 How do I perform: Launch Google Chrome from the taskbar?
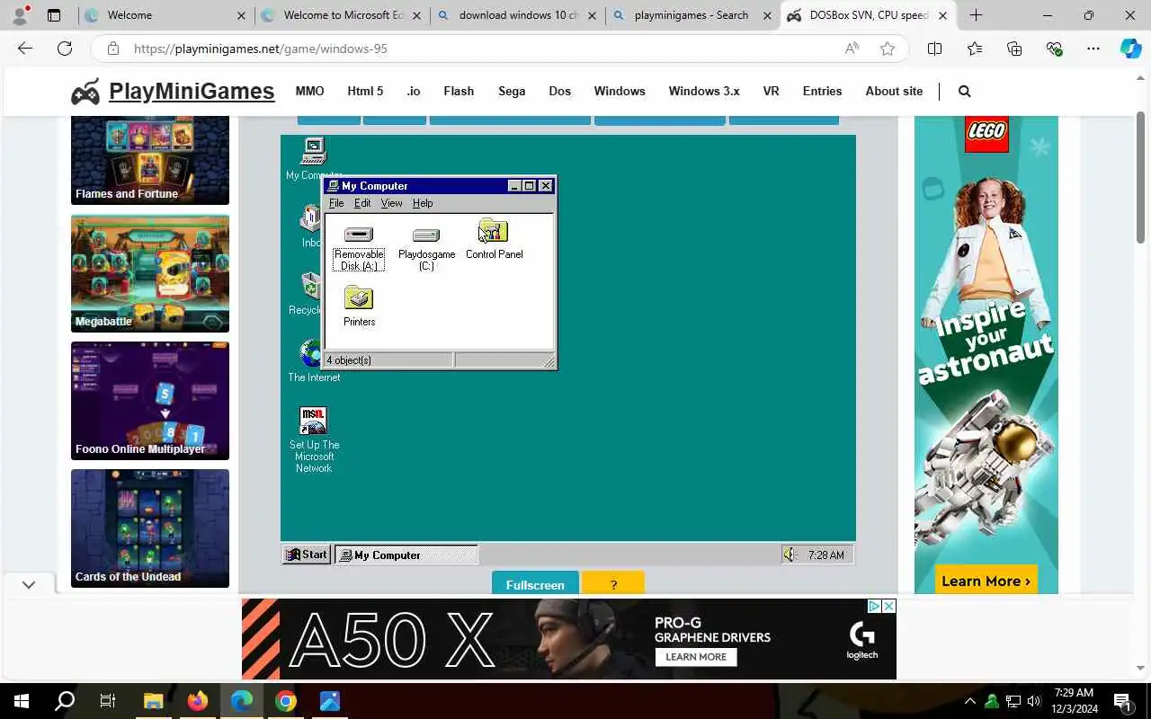[285, 701]
